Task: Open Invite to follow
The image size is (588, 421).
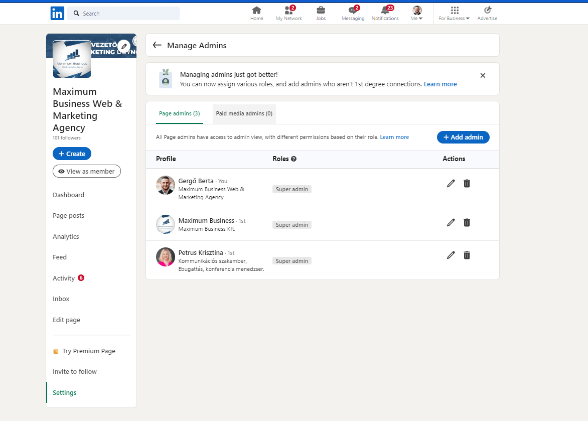Action: coord(75,371)
